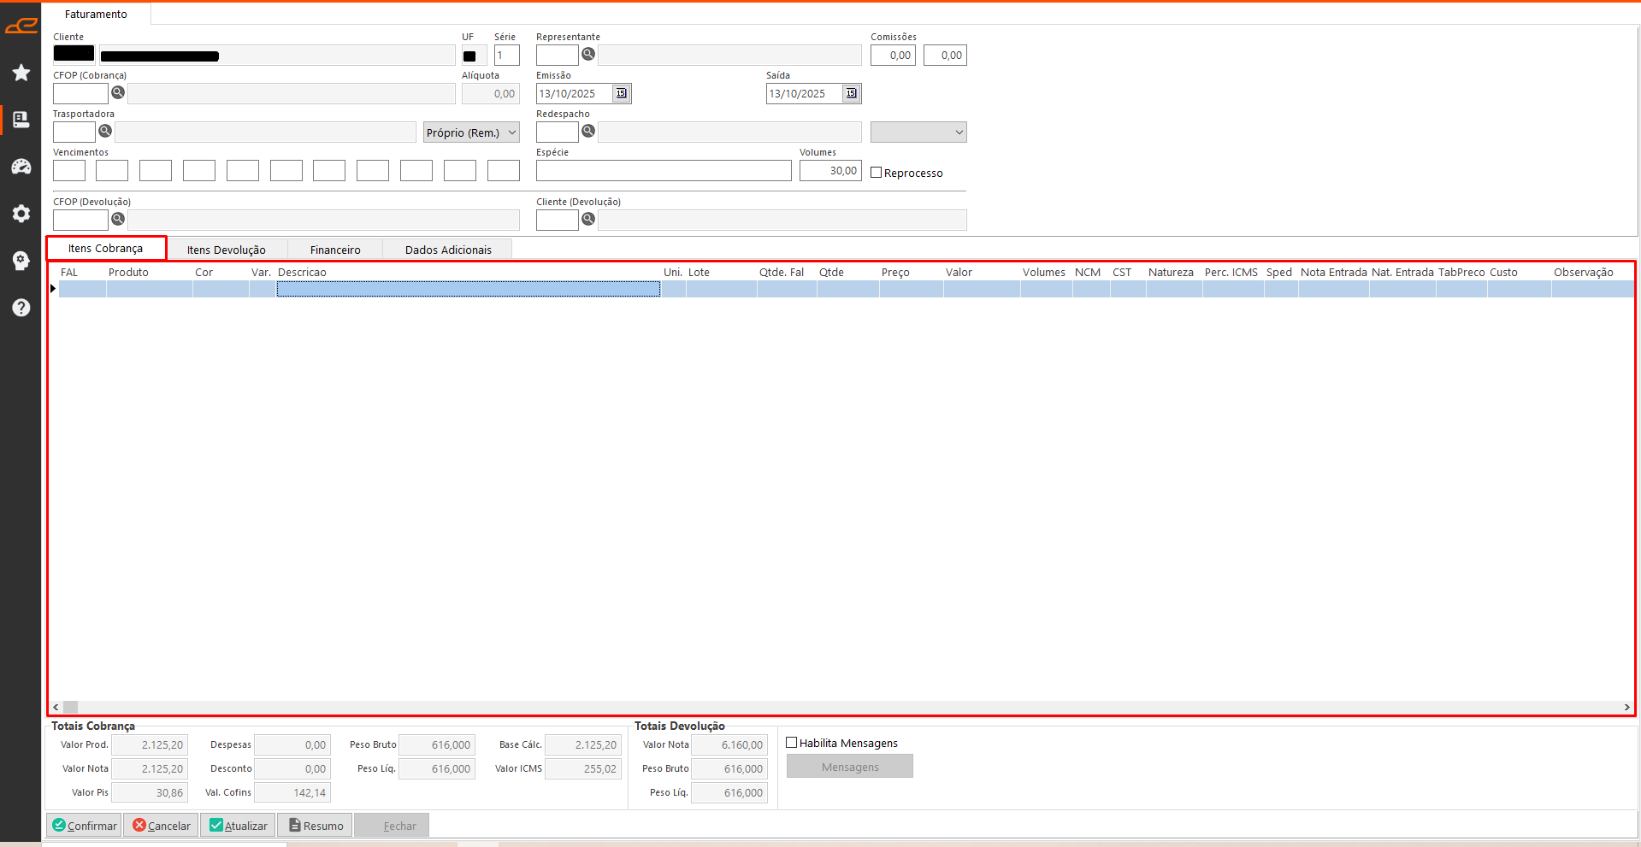This screenshot has width=1641, height=847.
Task: Open Representante lookup magnifier
Action: pyautogui.click(x=588, y=54)
